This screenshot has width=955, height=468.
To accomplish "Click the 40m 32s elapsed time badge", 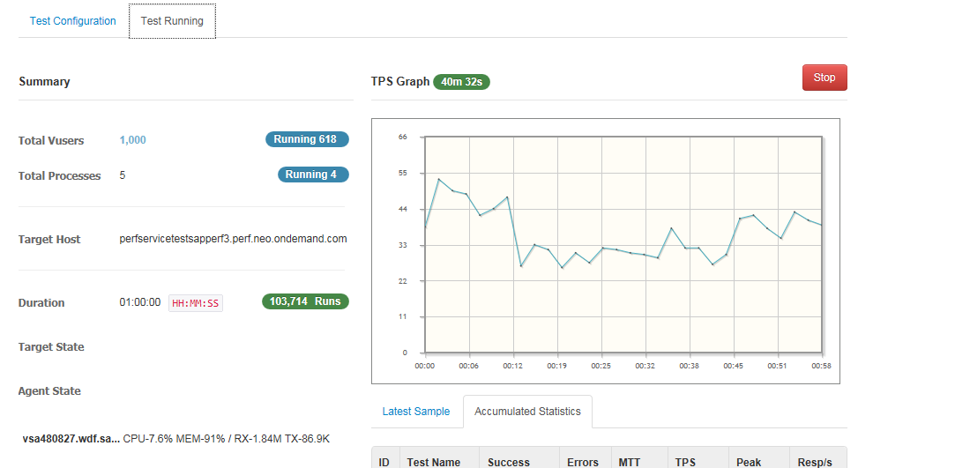I will [461, 82].
